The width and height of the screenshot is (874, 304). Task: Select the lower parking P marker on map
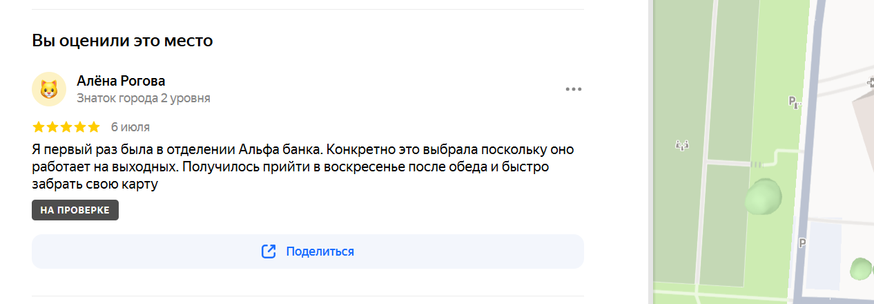coord(802,243)
